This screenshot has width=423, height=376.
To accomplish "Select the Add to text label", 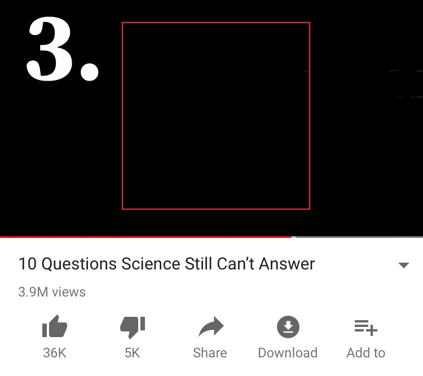I will coord(366,353).
